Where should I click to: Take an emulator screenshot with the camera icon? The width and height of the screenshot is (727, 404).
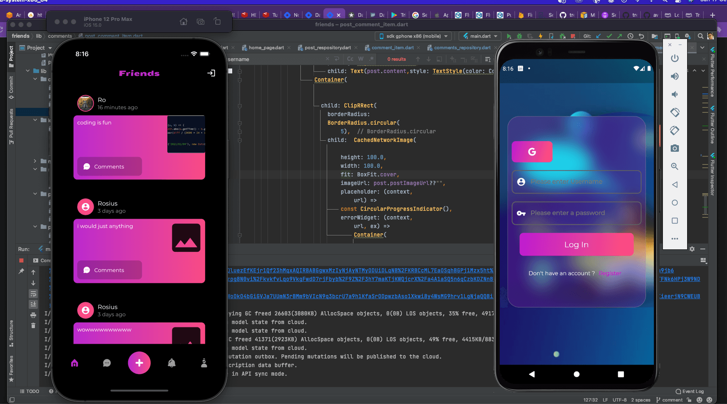coord(674,148)
